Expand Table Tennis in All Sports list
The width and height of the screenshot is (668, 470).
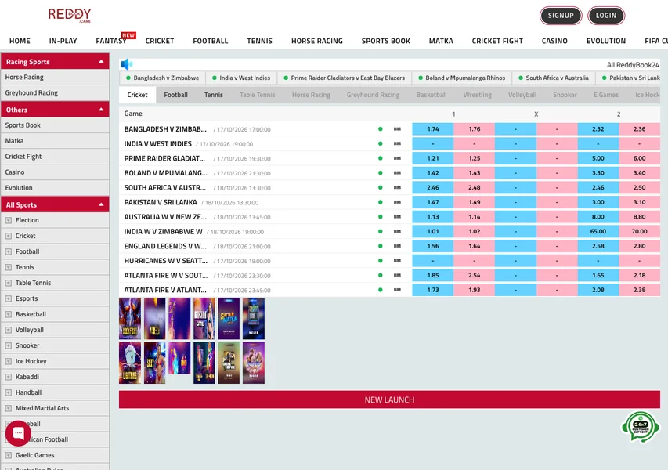8,283
